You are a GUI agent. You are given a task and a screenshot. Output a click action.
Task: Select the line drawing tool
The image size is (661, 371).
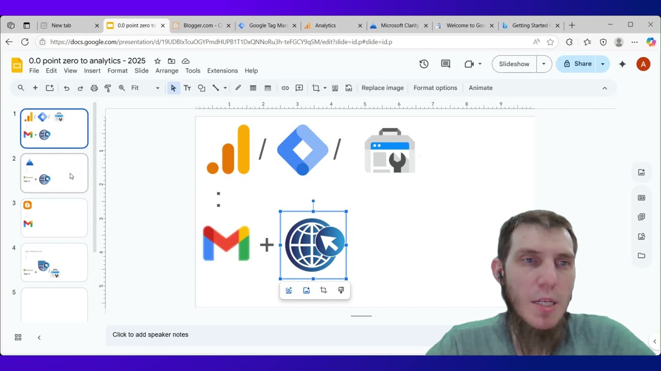[x=216, y=88]
